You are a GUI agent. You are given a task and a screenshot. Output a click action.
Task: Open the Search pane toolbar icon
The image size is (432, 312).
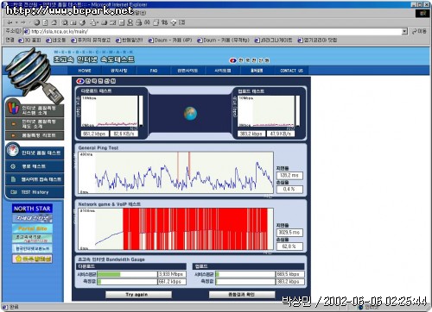65,22
